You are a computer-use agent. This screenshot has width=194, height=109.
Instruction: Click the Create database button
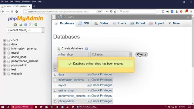(142, 54)
